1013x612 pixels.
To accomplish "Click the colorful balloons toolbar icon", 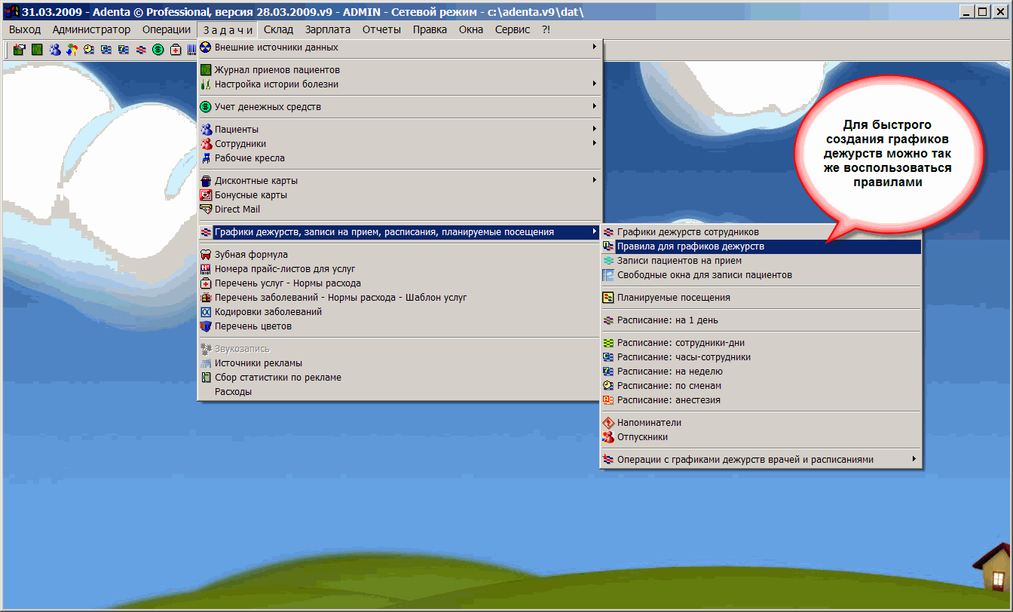I will [72, 50].
